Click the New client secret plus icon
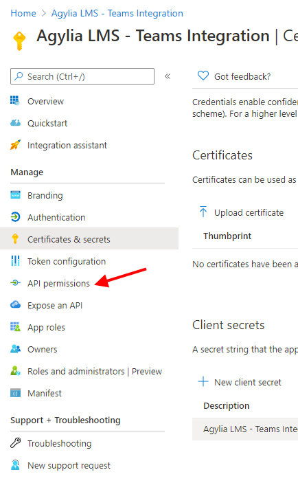The height and width of the screenshot is (483, 298). (203, 381)
